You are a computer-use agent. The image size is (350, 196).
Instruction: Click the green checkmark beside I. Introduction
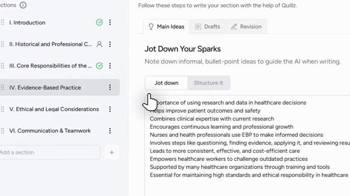click(99, 22)
